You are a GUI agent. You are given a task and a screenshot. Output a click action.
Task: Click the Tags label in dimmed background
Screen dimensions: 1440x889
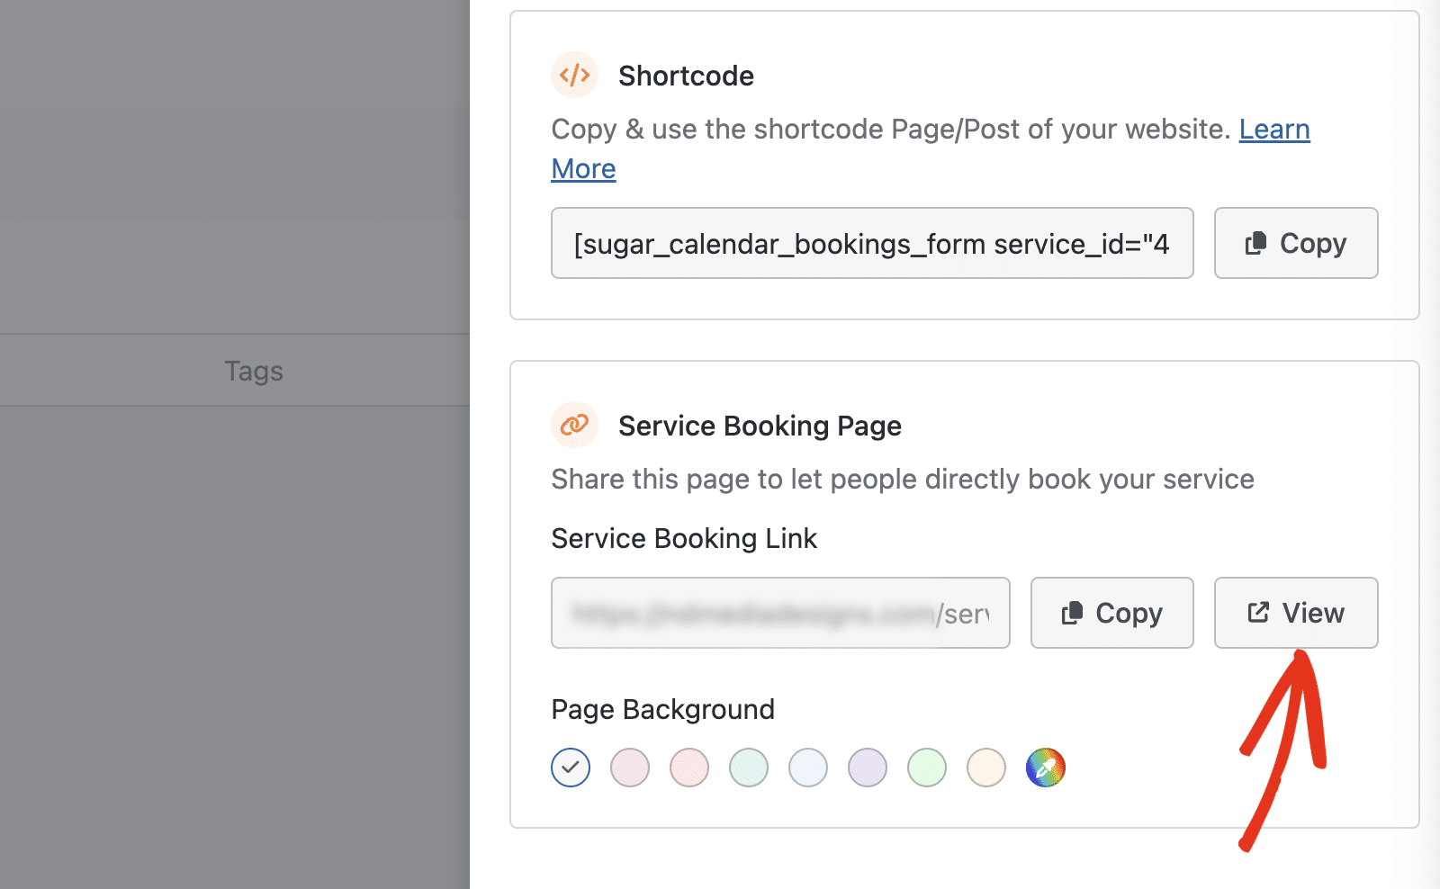(254, 371)
